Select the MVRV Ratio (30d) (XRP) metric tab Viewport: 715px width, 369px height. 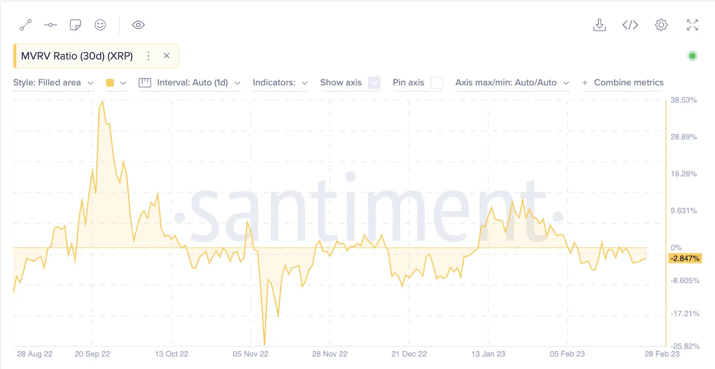77,56
